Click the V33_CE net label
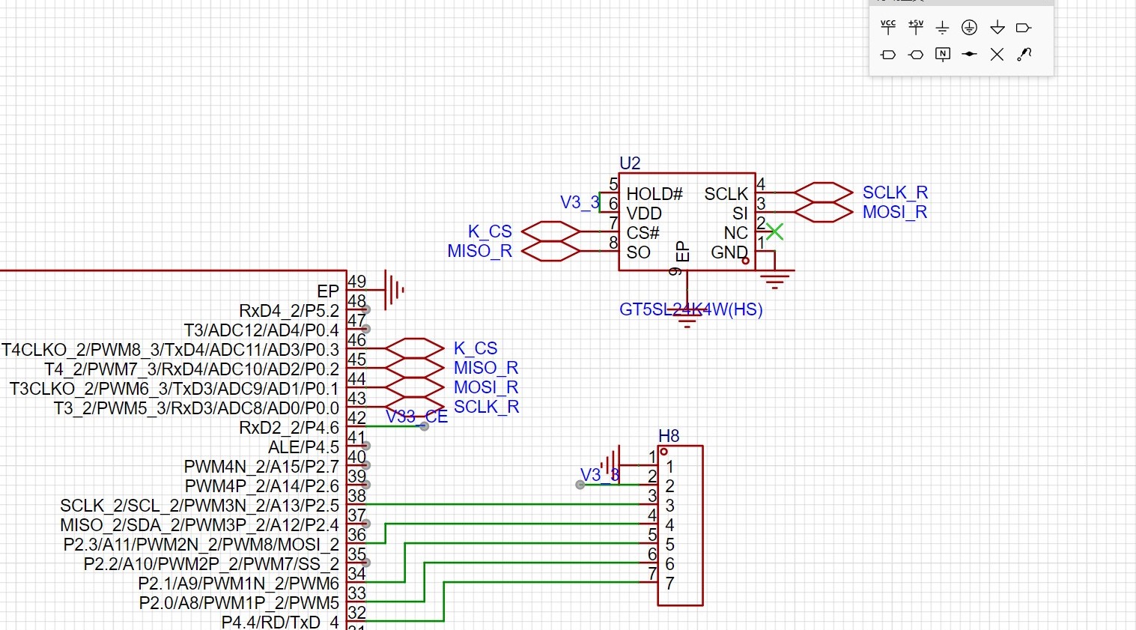Viewport: 1136px width, 630px height. [x=416, y=417]
